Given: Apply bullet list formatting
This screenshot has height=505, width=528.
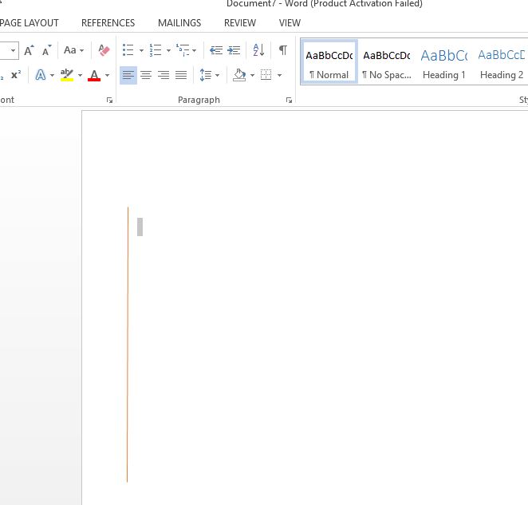Looking at the screenshot, I should (x=128, y=50).
